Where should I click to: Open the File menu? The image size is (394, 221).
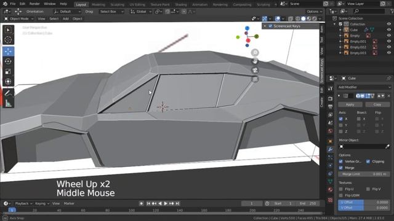tap(12, 4)
